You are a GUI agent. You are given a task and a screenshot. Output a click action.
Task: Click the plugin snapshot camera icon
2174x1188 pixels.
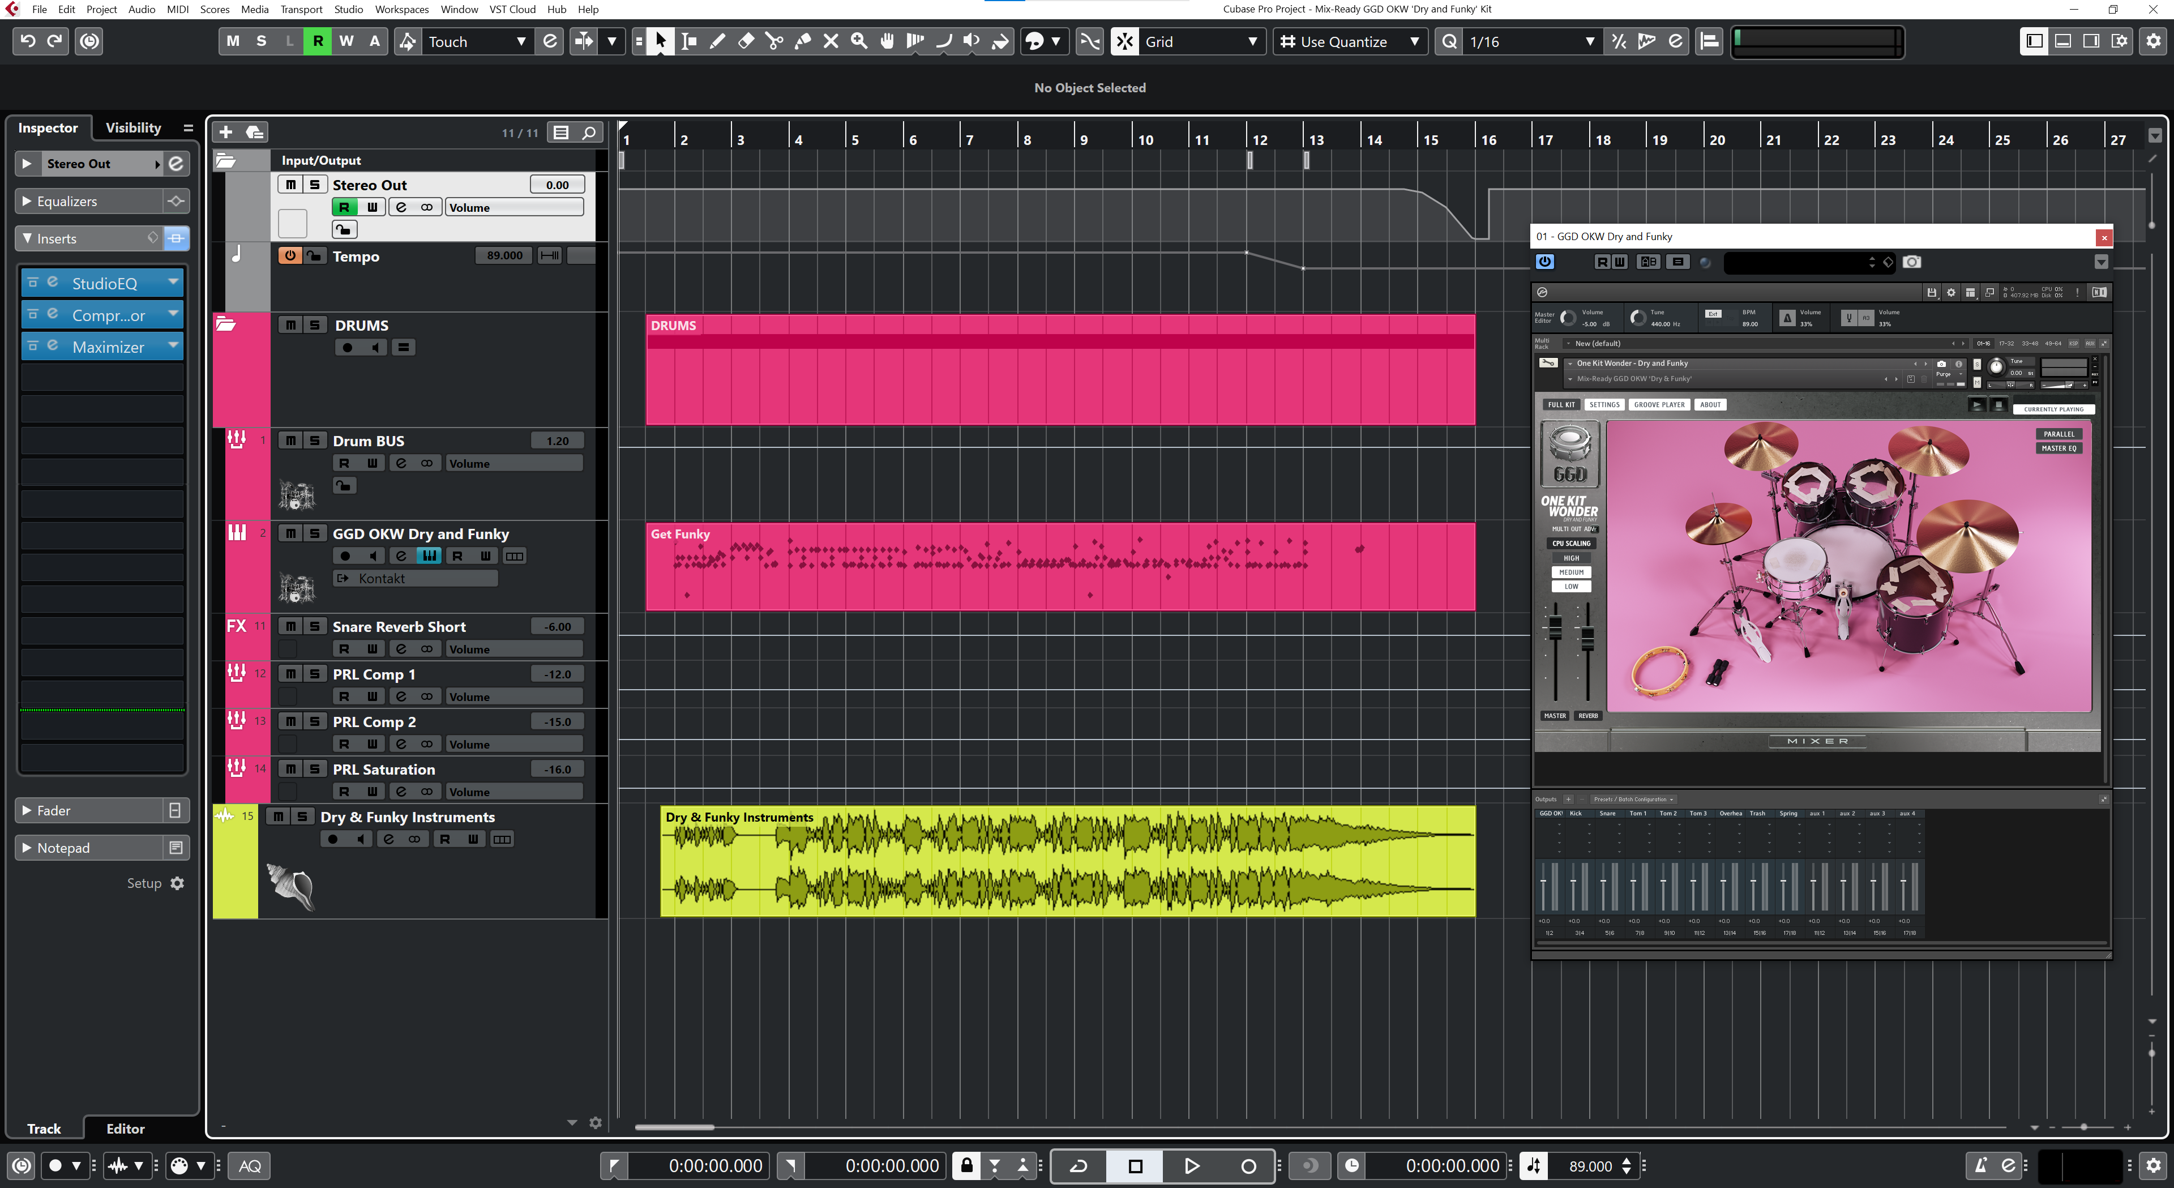pos(1911,262)
